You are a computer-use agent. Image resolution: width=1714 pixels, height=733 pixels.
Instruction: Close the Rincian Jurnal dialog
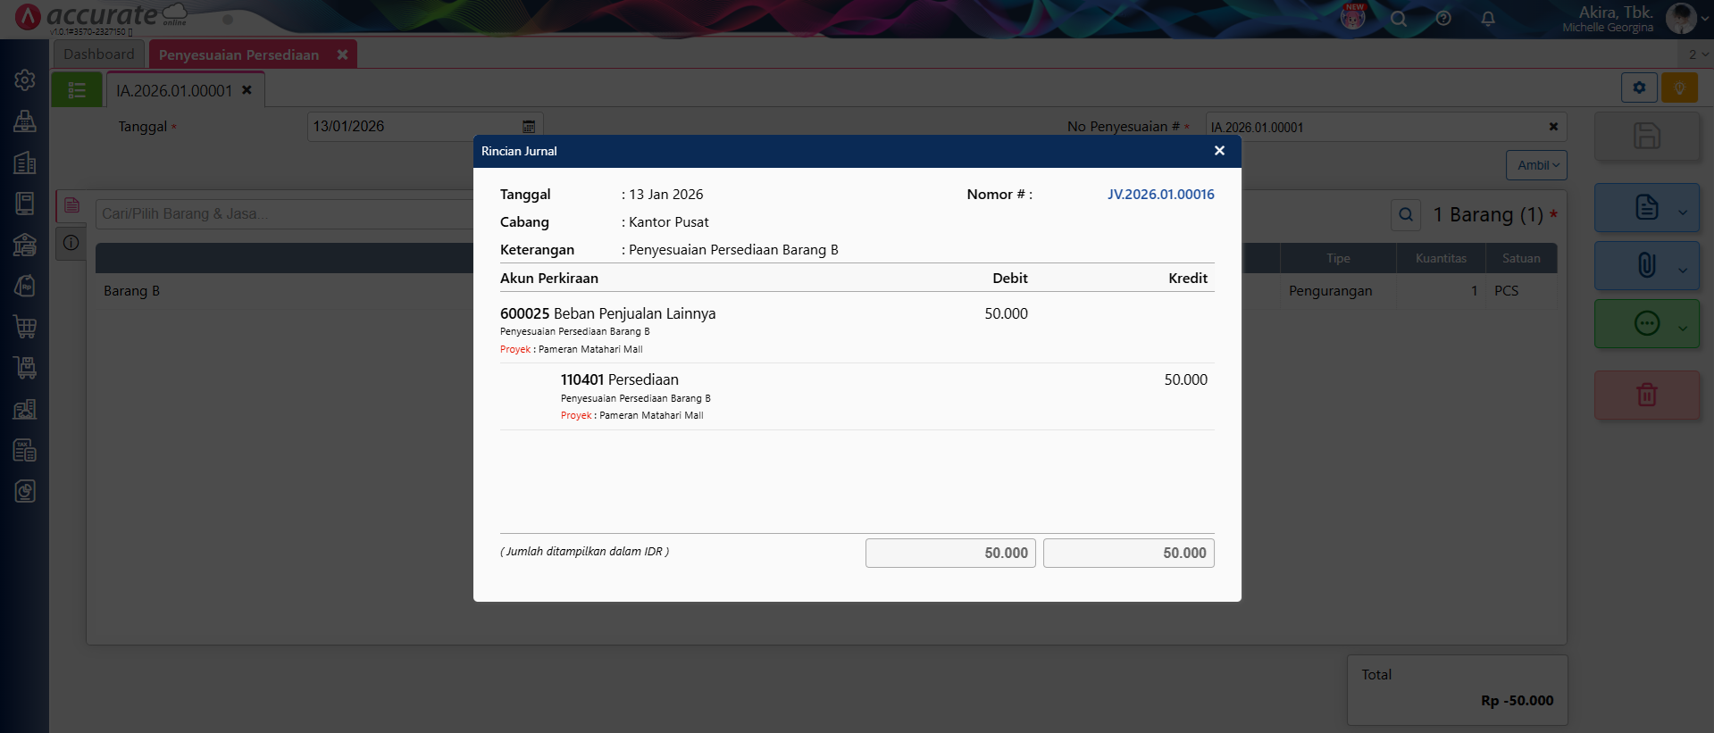(x=1219, y=151)
